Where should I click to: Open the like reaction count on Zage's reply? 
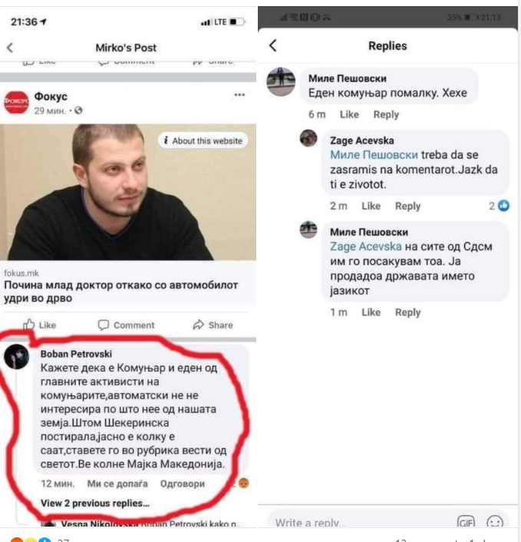pyautogui.click(x=500, y=206)
